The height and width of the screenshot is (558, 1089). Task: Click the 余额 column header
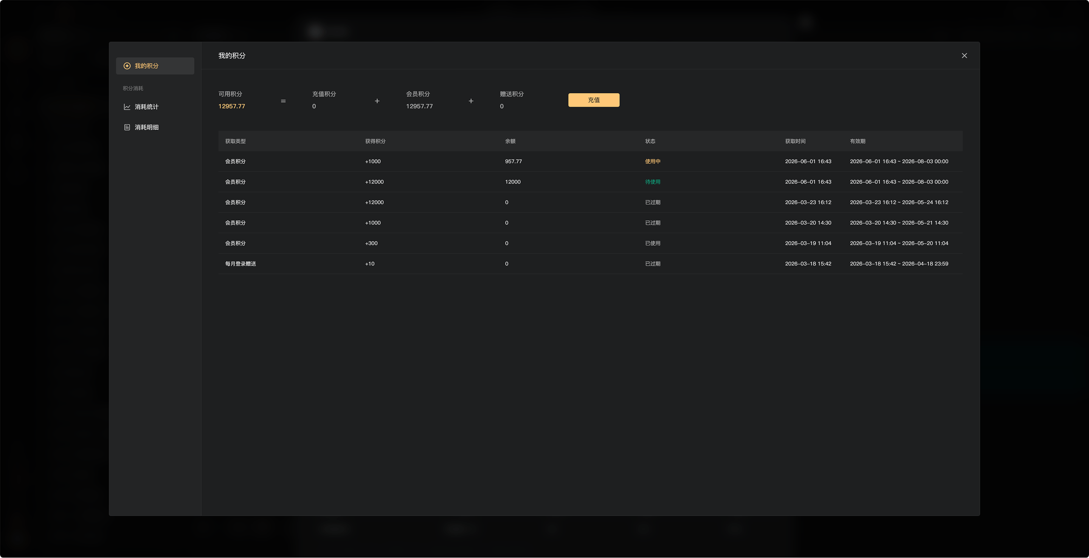click(x=510, y=141)
